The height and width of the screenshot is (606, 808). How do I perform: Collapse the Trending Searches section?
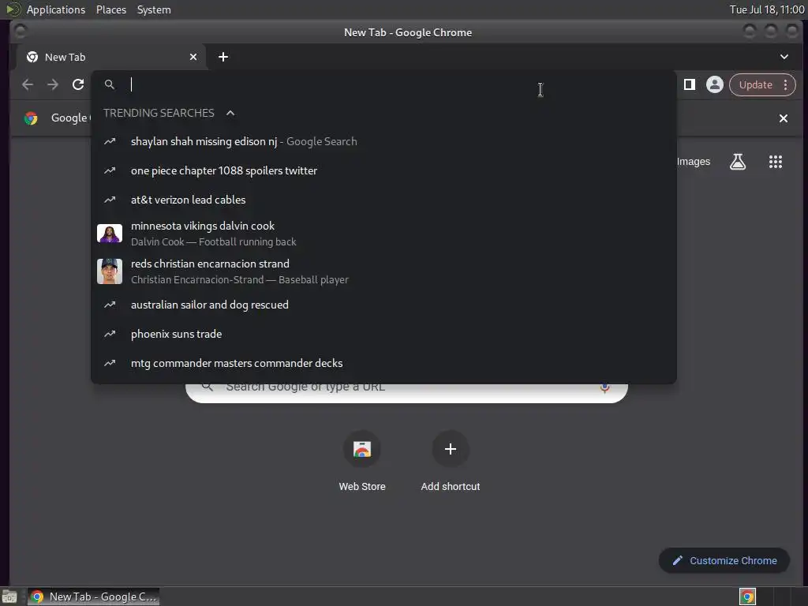click(230, 113)
